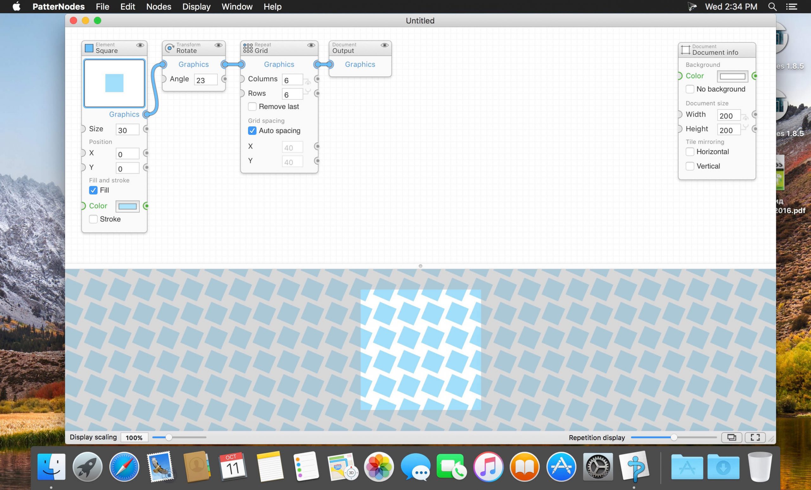Click the tiled repetition view icon bottom right
Viewport: 811px width, 490px height.
[732, 437]
